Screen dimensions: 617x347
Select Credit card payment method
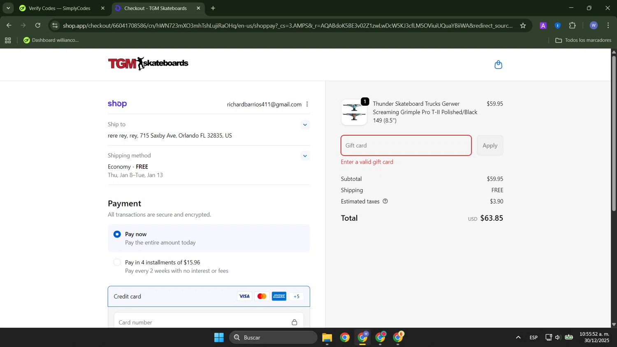(x=209, y=296)
